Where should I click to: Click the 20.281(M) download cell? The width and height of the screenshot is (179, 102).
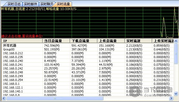pyautogui.click(x=78, y=68)
